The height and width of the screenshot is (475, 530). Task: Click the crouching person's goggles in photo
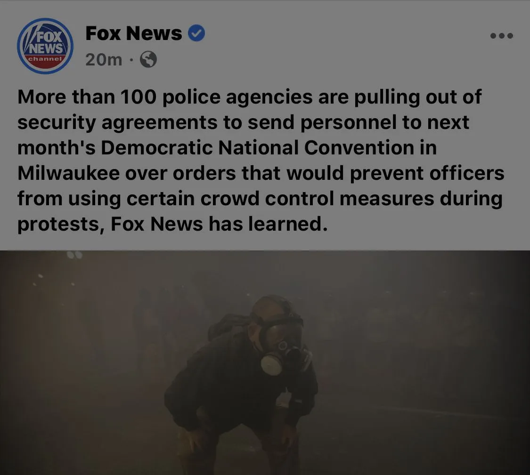point(279,330)
